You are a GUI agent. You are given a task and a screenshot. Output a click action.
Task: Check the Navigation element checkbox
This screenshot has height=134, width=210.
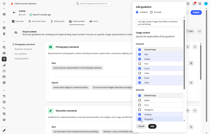(x=140, y=110)
